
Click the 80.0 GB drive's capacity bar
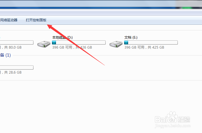pyautogui.click(x=17, y=43)
